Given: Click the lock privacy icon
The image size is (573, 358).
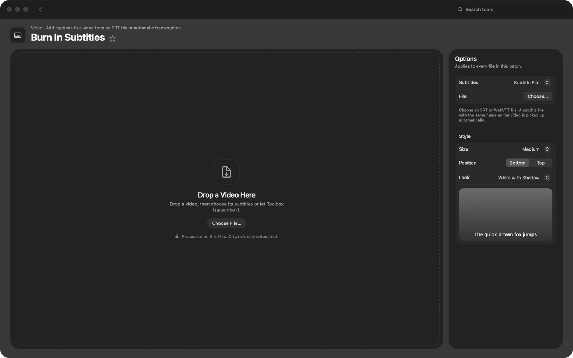Looking at the screenshot, I should pyautogui.click(x=177, y=237).
